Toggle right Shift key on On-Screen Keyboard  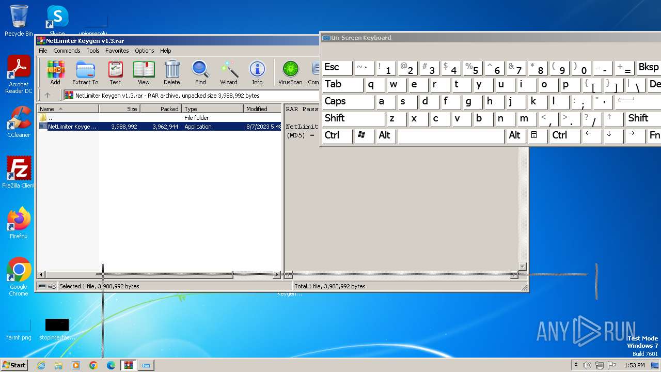pos(643,119)
